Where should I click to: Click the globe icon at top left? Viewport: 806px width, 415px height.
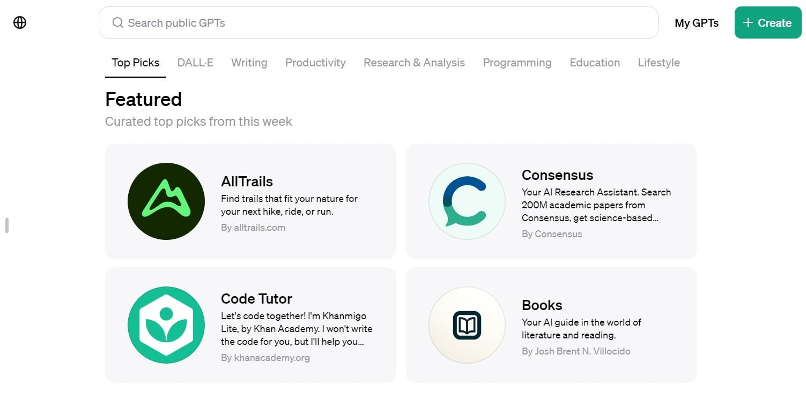(x=20, y=22)
